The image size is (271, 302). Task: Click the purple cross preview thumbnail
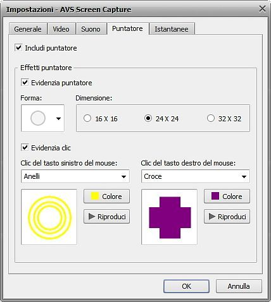pos(170,217)
